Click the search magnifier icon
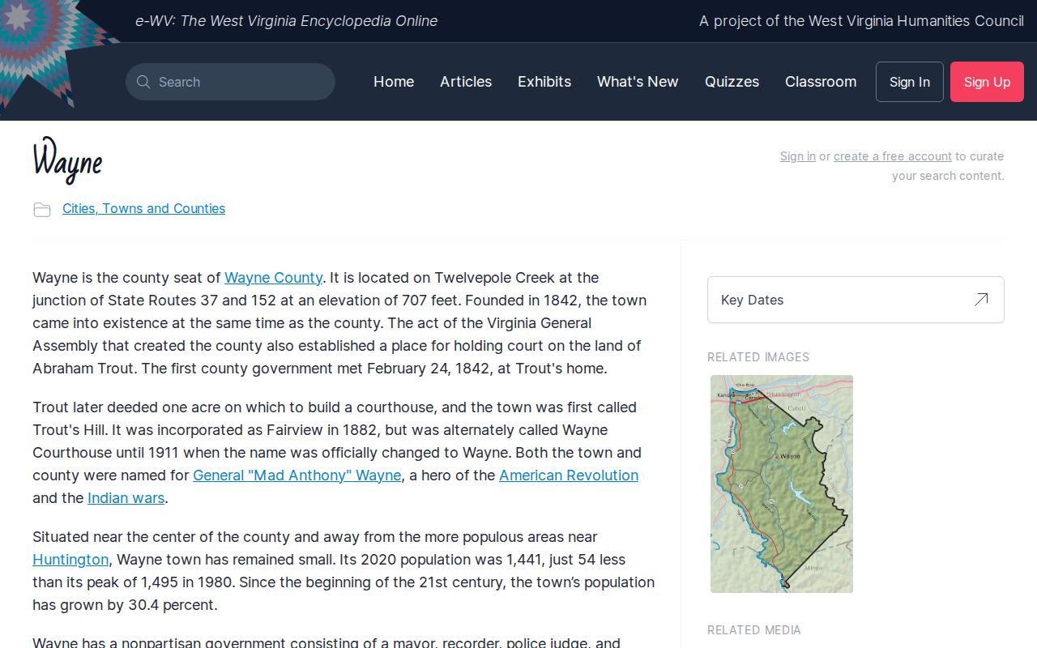The image size is (1037, 648). [143, 82]
